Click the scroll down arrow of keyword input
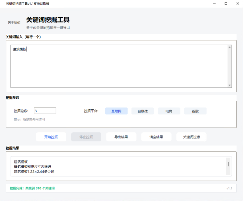 (230, 85)
